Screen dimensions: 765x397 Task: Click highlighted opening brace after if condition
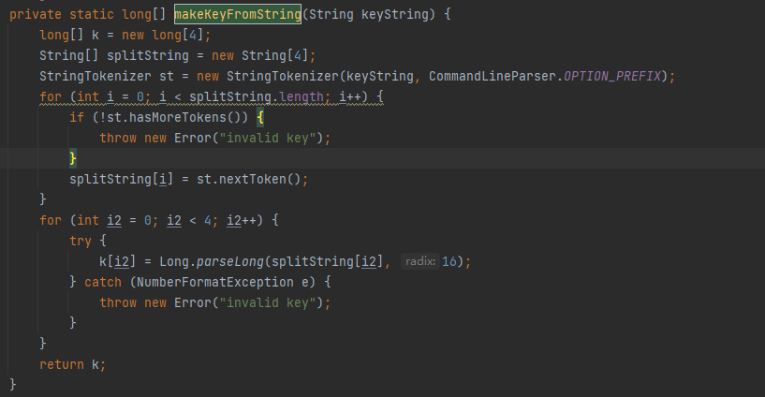(261, 117)
